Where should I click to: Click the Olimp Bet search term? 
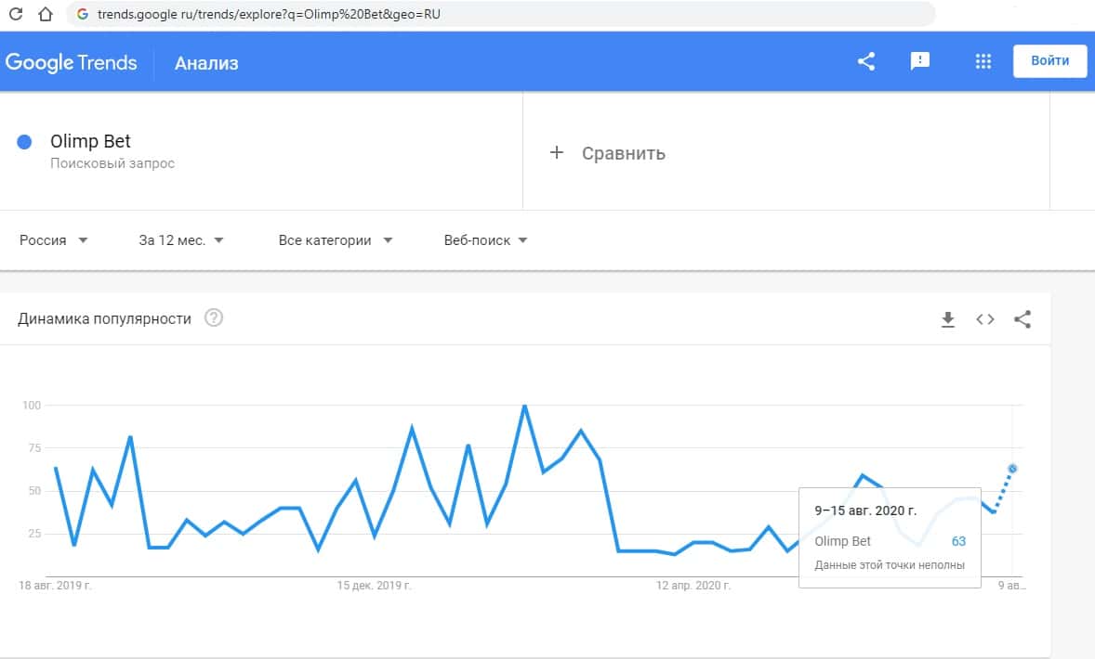(x=90, y=142)
